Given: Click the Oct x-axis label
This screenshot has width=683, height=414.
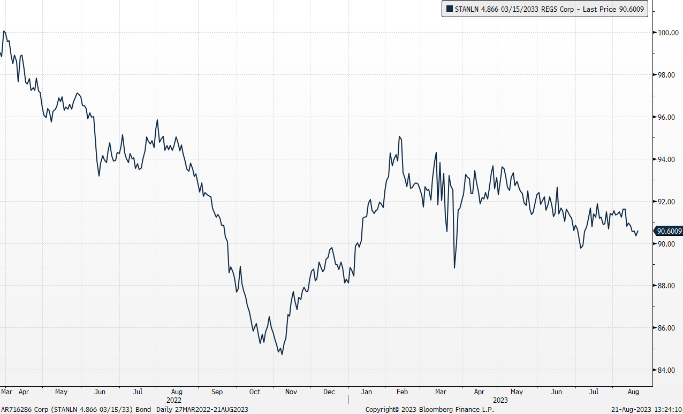Looking at the screenshot, I should pyautogui.click(x=255, y=392).
